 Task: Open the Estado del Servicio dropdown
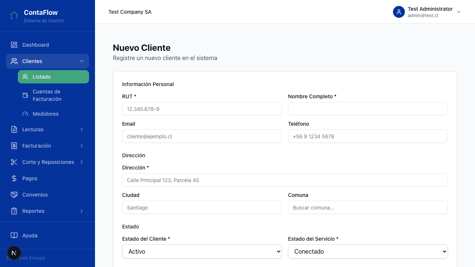(368, 251)
